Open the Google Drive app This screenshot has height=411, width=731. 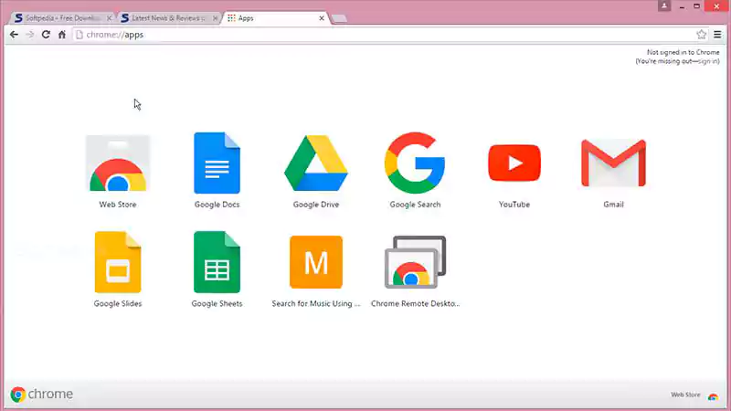click(316, 163)
